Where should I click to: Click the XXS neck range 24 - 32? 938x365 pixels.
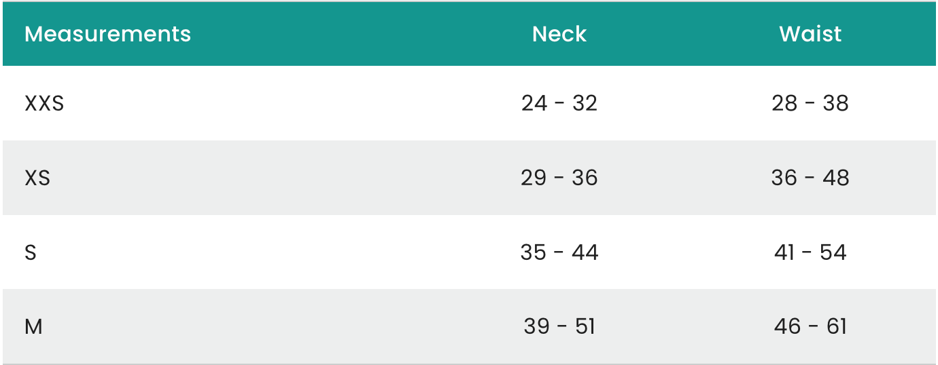tap(559, 103)
